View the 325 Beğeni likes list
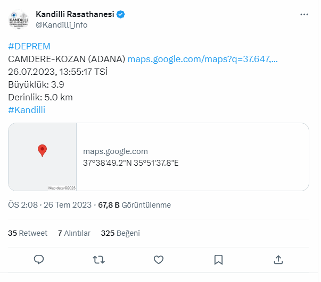This screenshot has width=321, height=282. (120, 233)
